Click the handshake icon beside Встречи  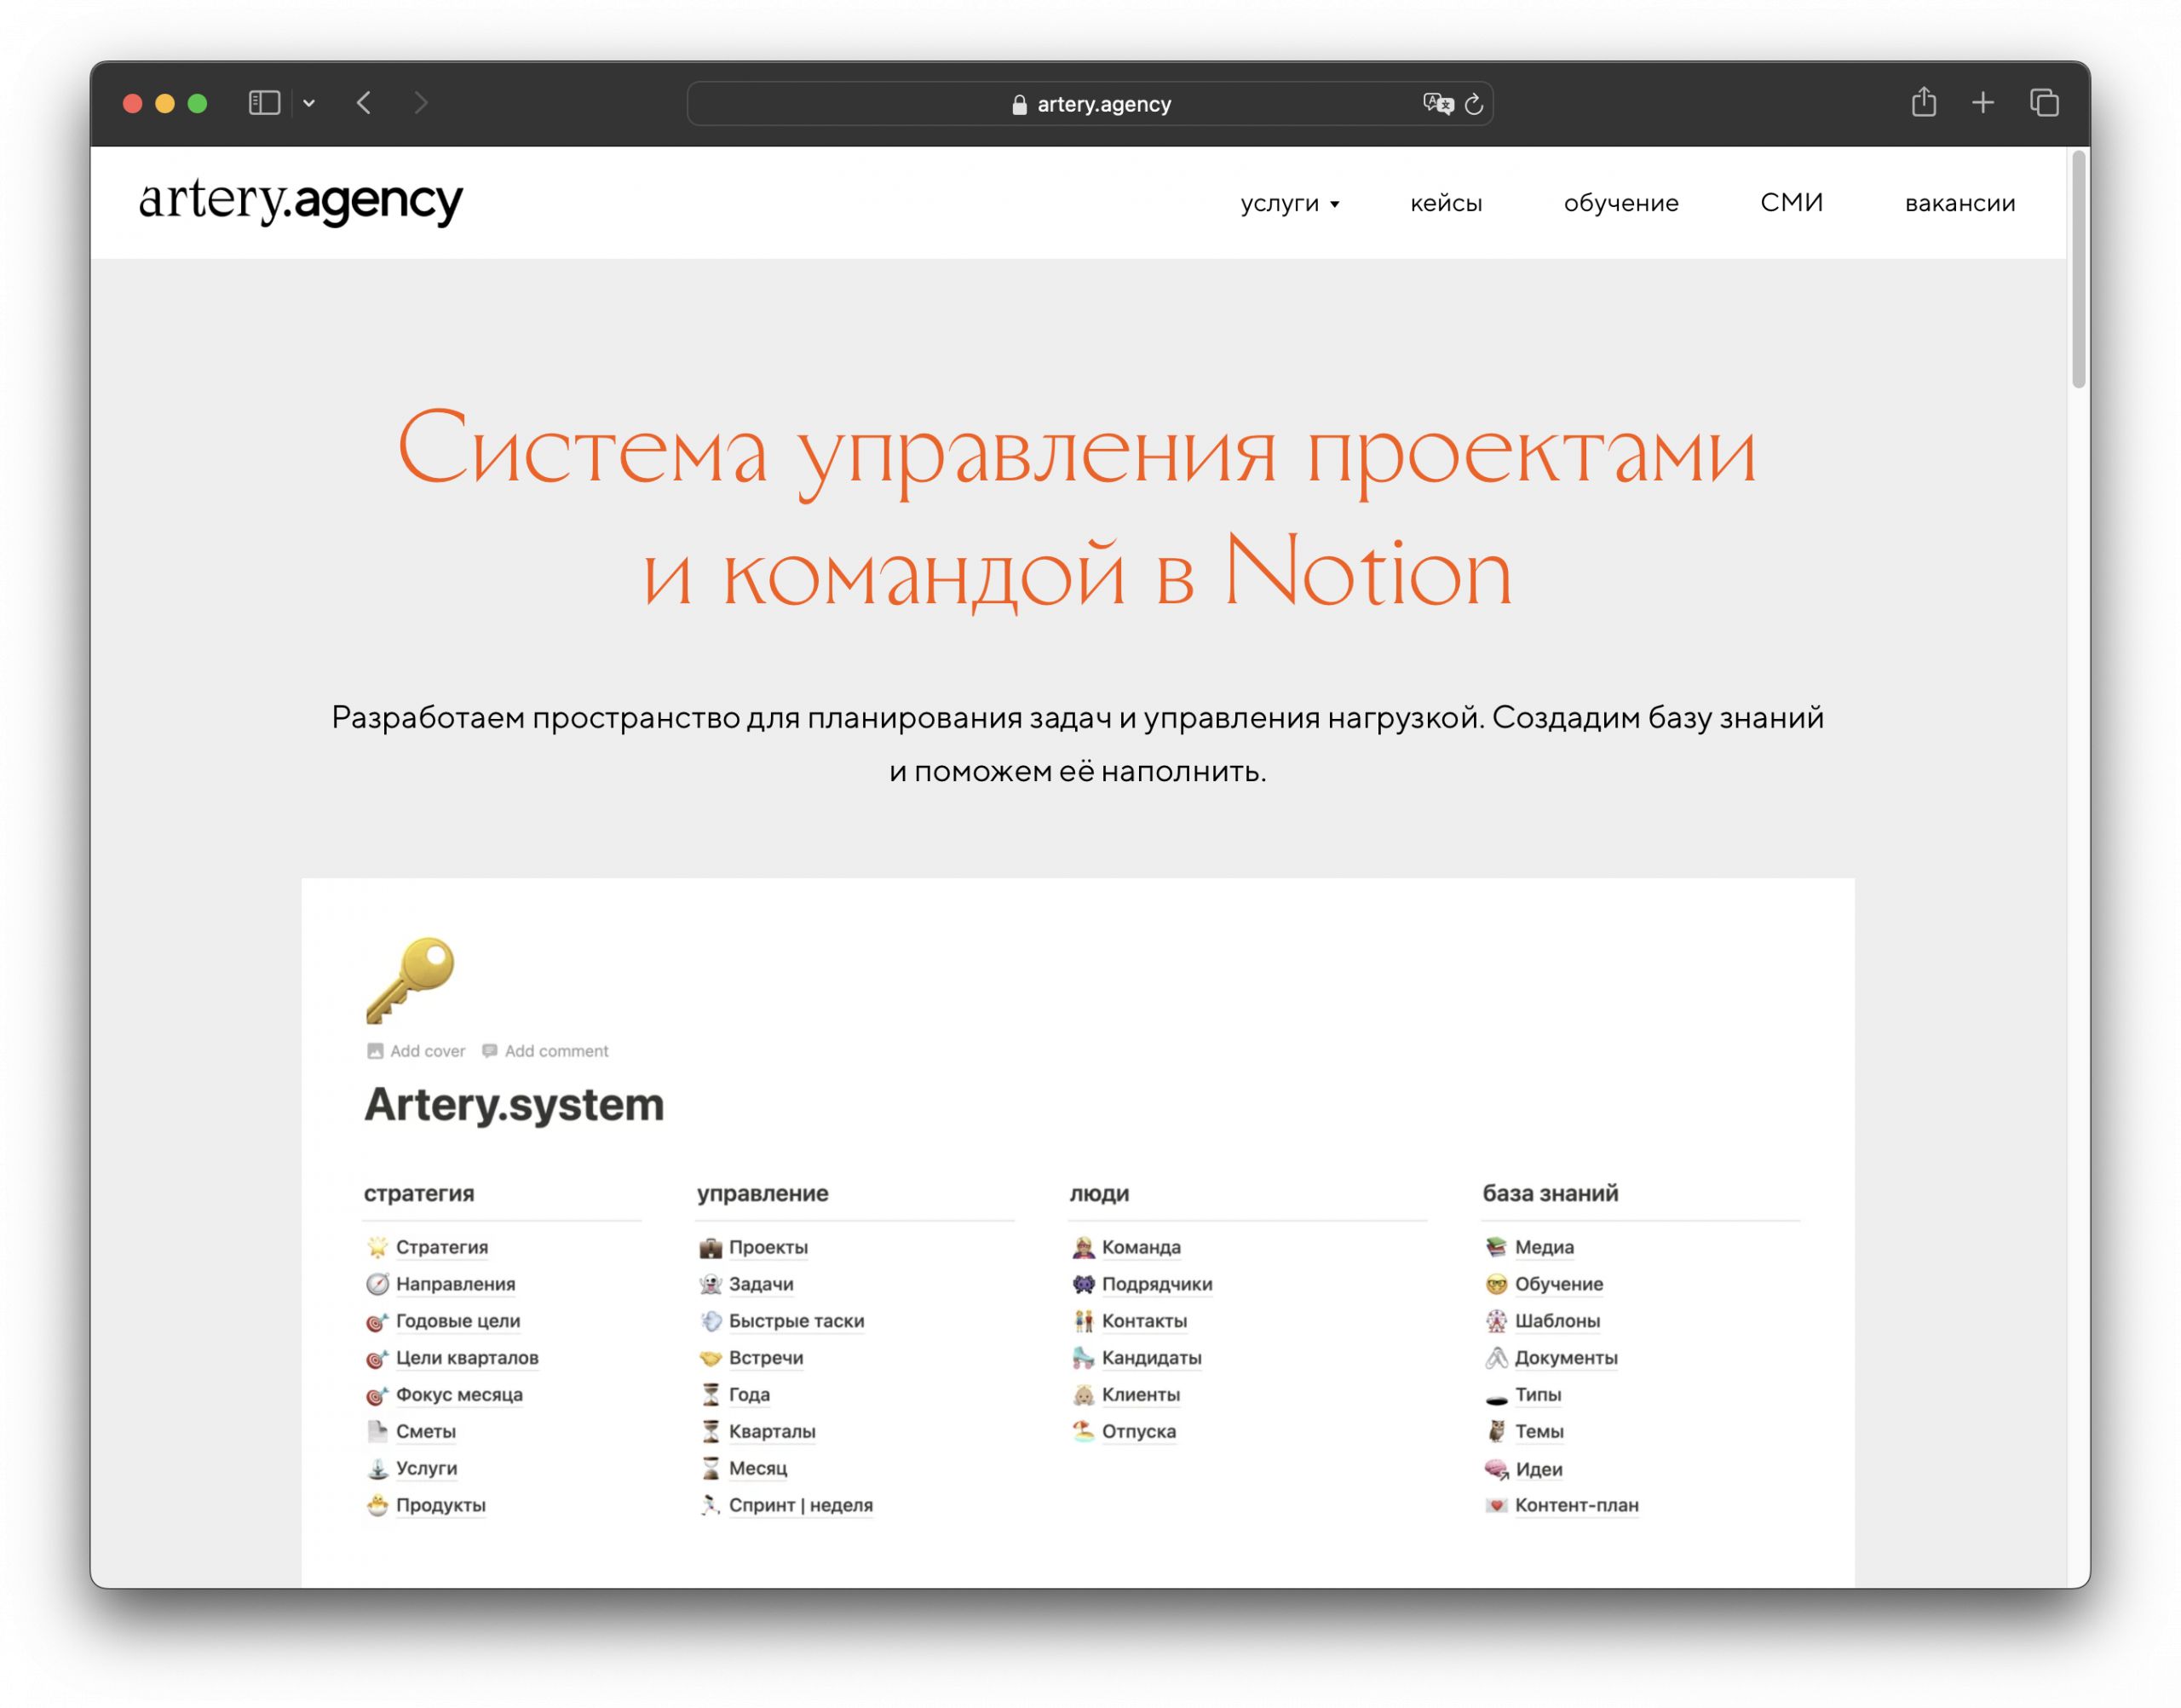tap(710, 1357)
